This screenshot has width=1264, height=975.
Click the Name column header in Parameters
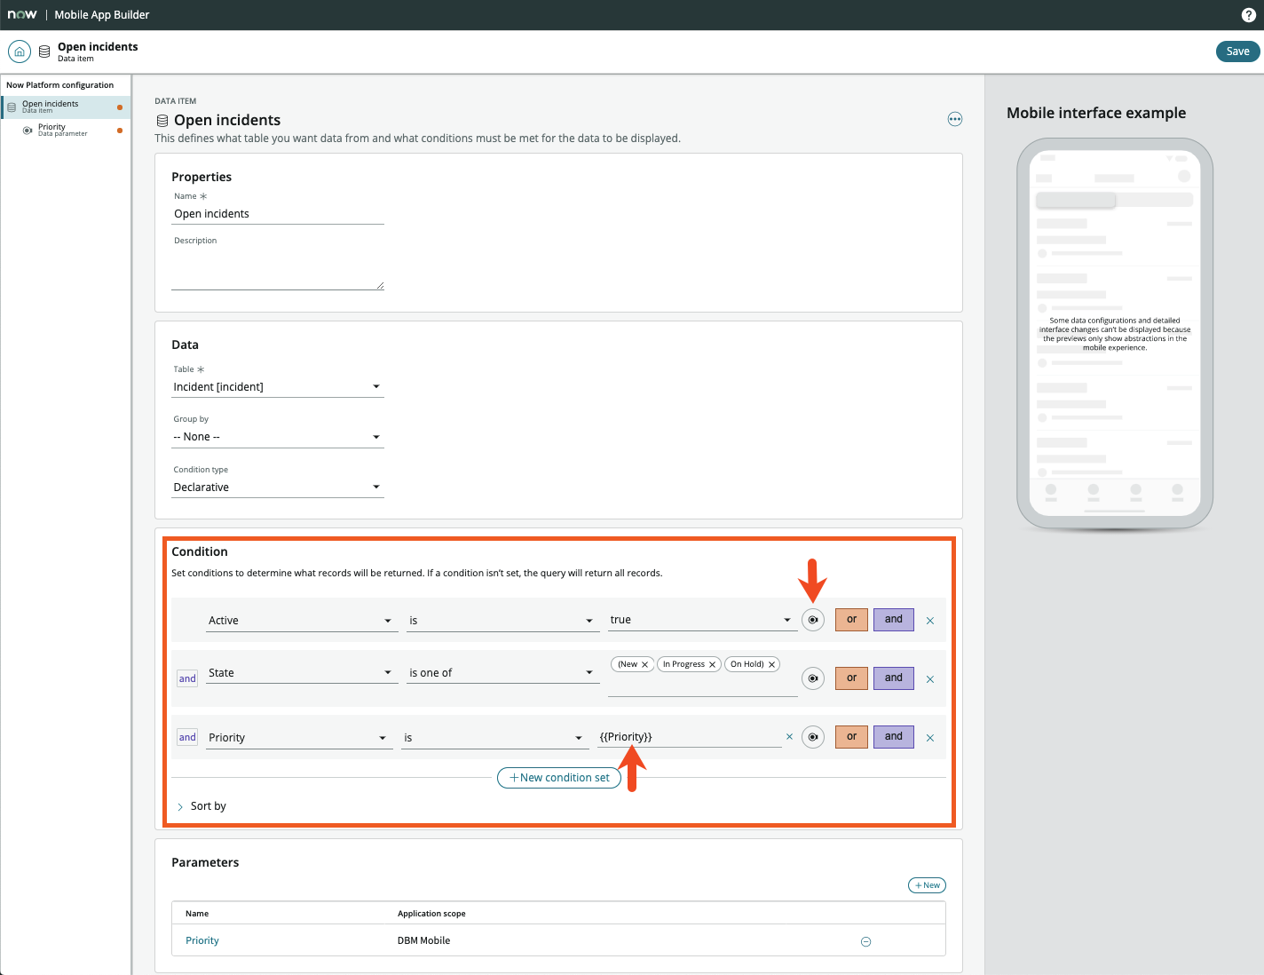pos(197,914)
